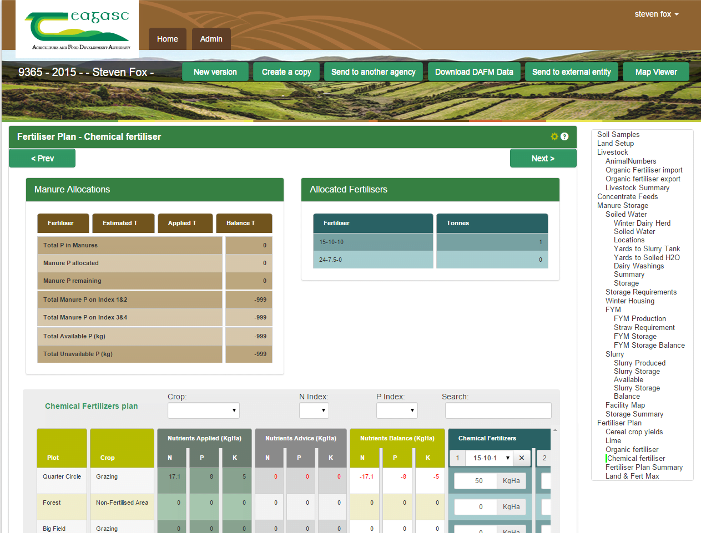The image size is (701, 533).
Task: Open the help question mark icon
Action: coord(564,136)
